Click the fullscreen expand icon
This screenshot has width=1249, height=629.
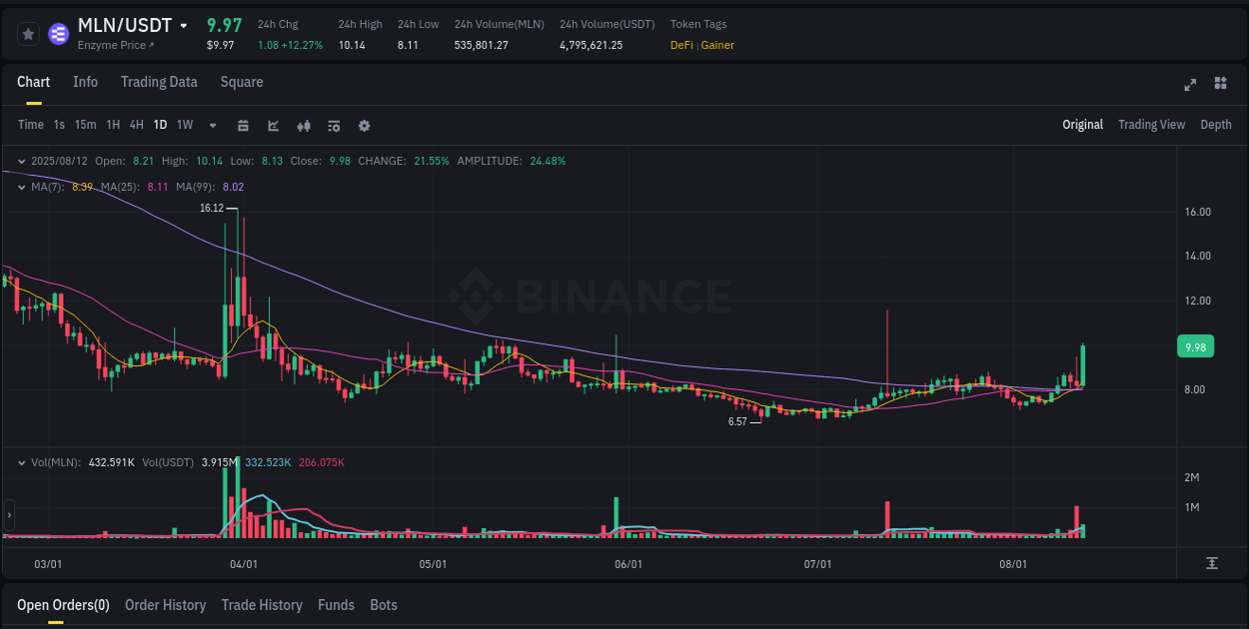tap(1189, 85)
